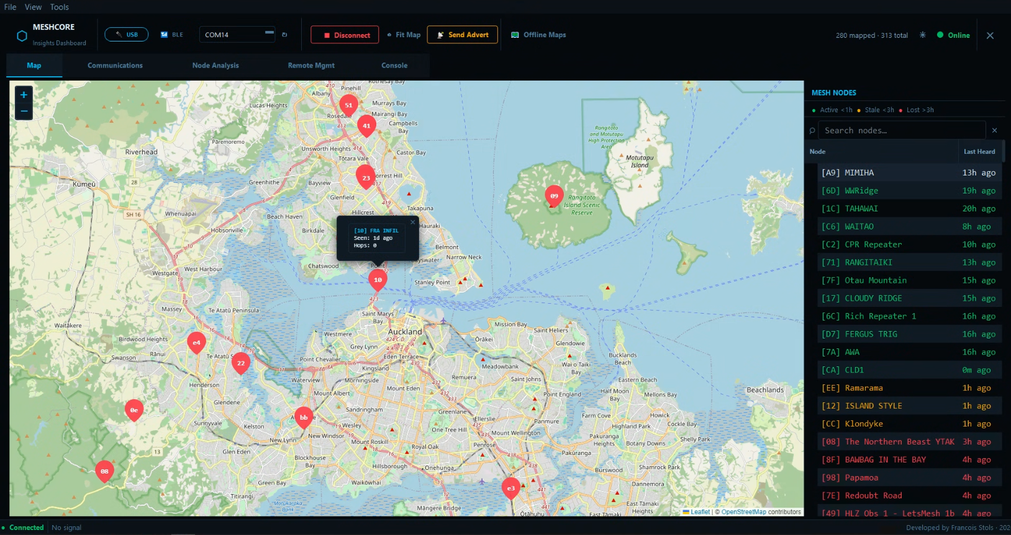Select the BLE connection mode

click(172, 35)
